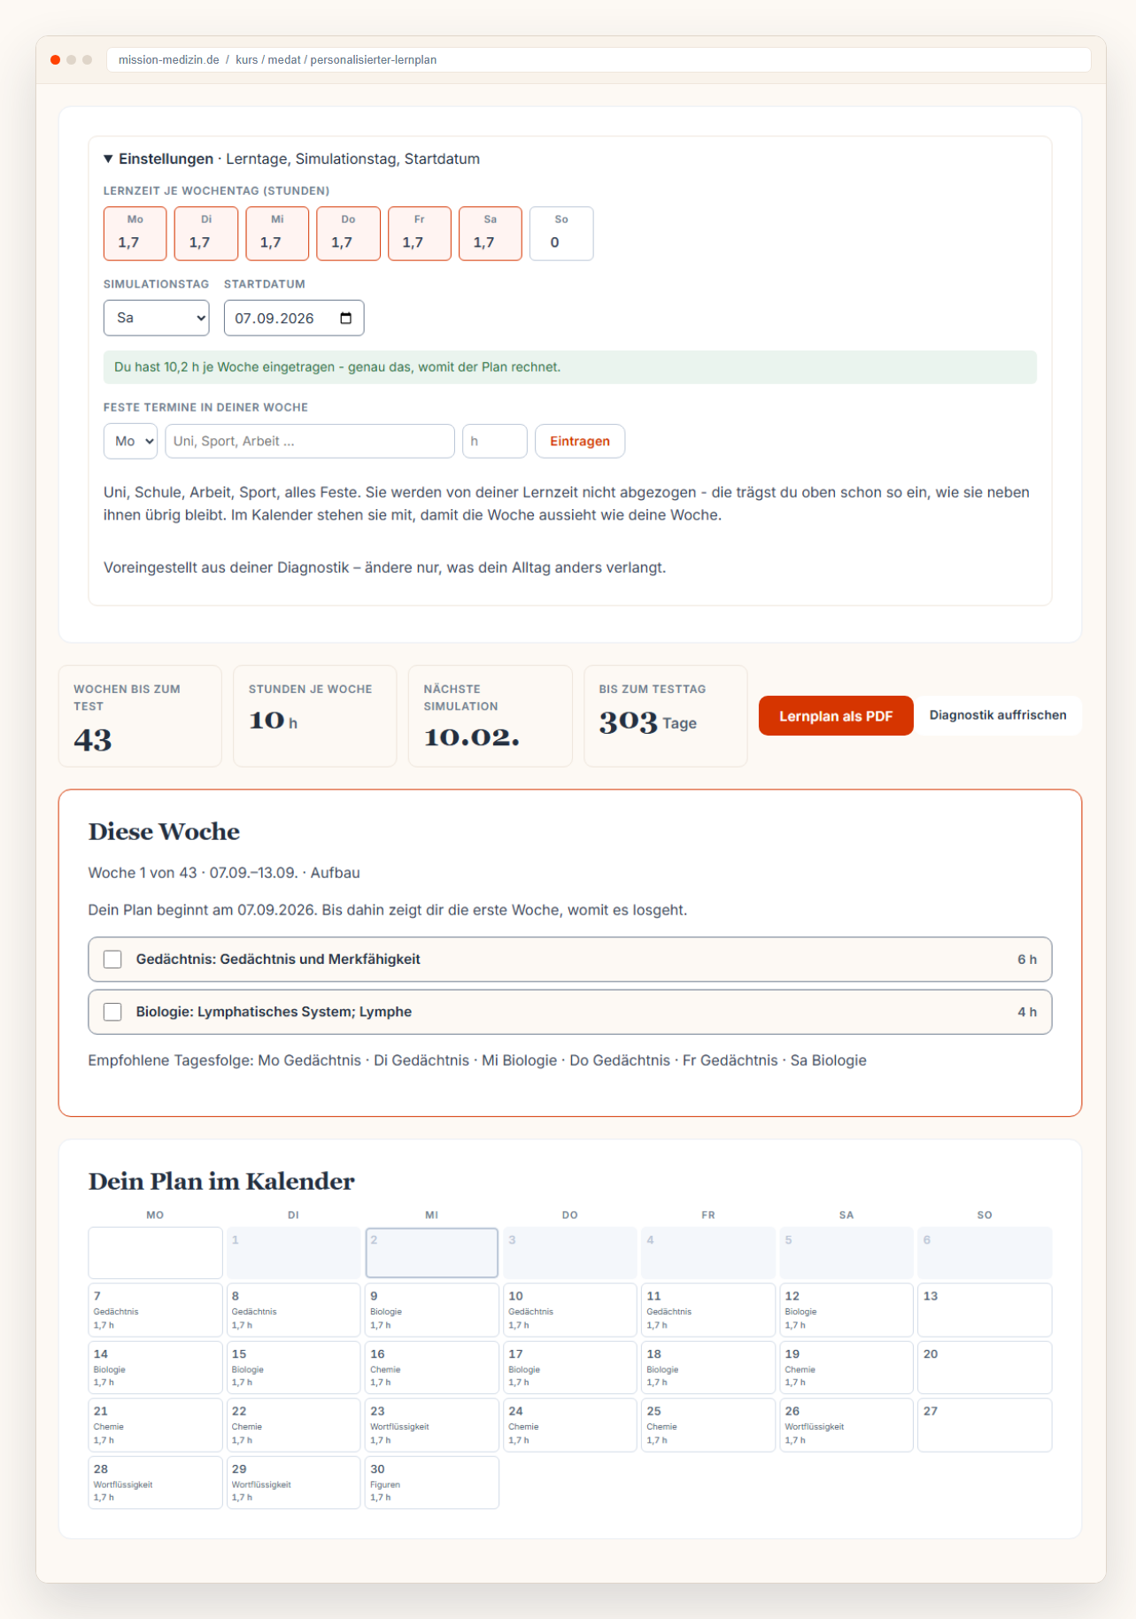This screenshot has width=1136, height=1619.
Task: Open the fixed-appointment weekday dropdown Mo
Action: point(130,441)
